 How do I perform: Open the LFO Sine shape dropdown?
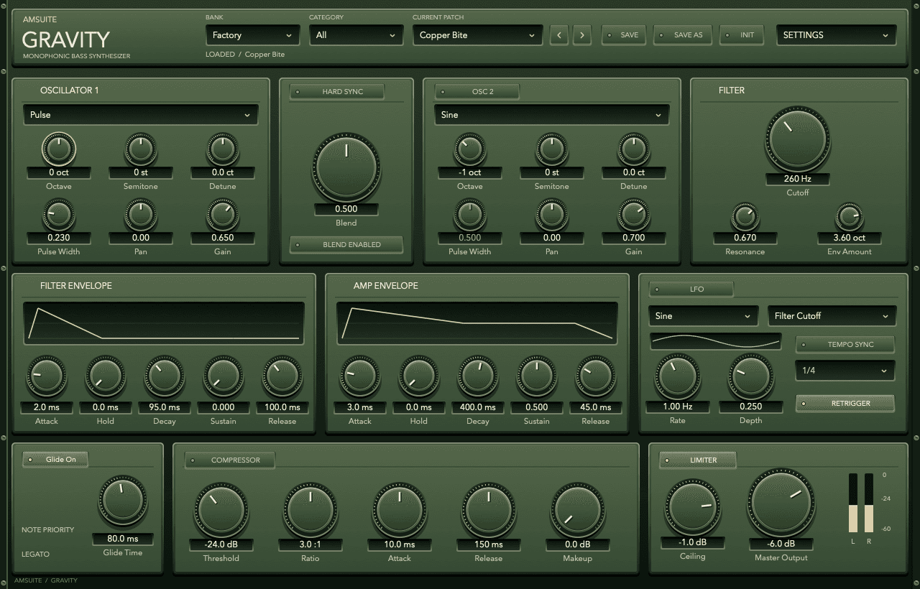click(x=704, y=316)
